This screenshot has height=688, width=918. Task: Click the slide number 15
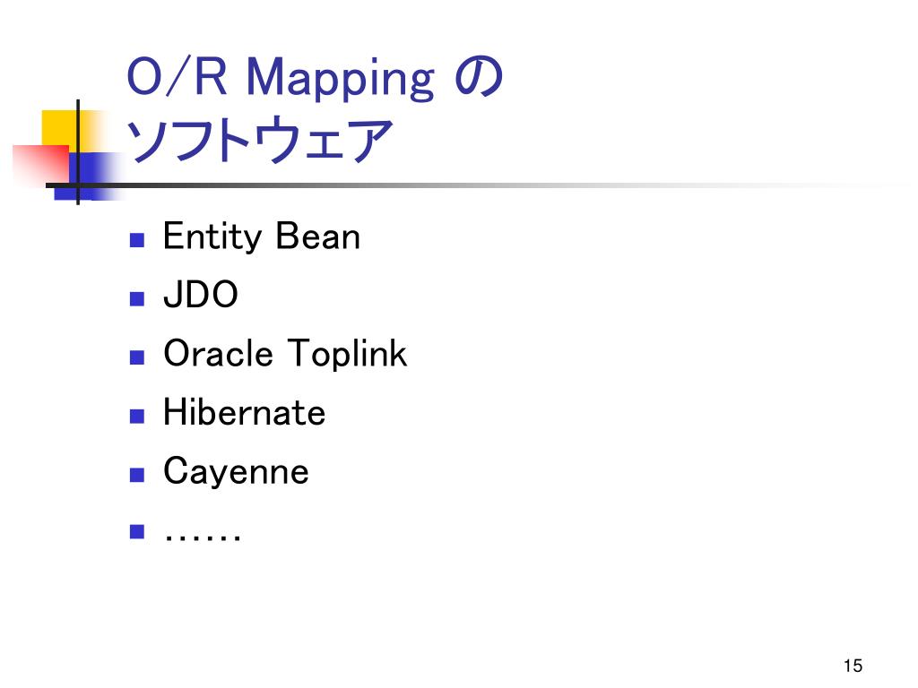pos(853,666)
